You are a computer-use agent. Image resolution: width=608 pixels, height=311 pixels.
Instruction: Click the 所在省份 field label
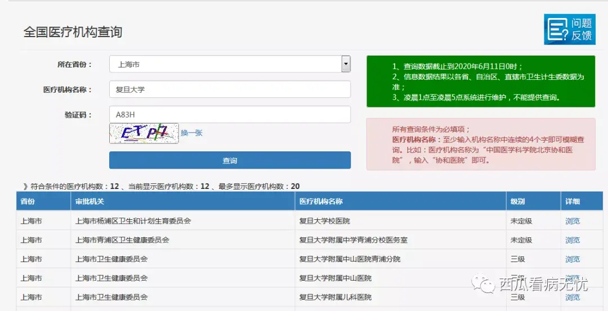point(74,65)
